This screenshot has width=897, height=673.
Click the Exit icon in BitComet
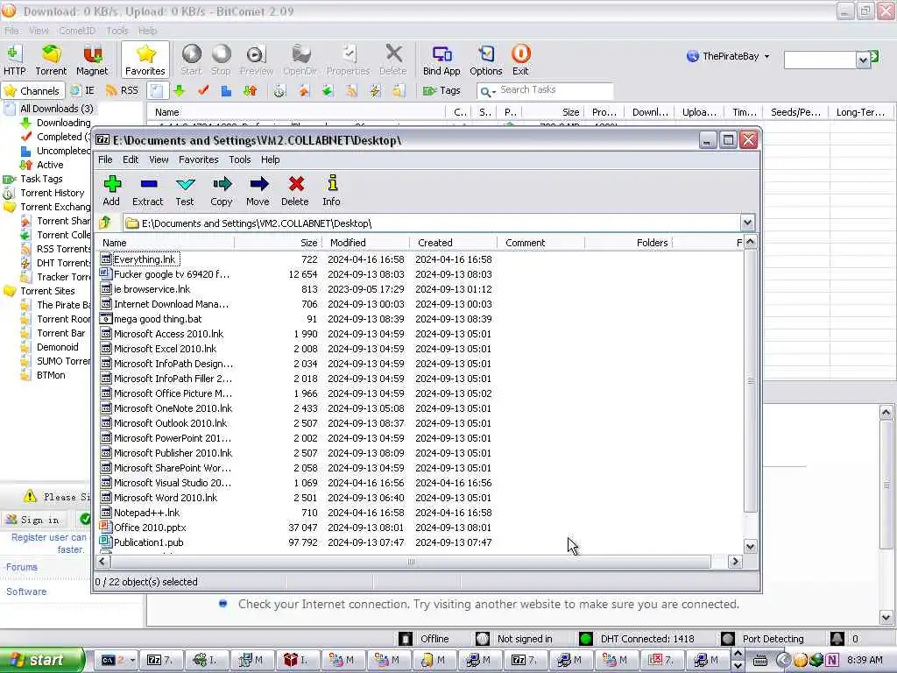coord(520,60)
